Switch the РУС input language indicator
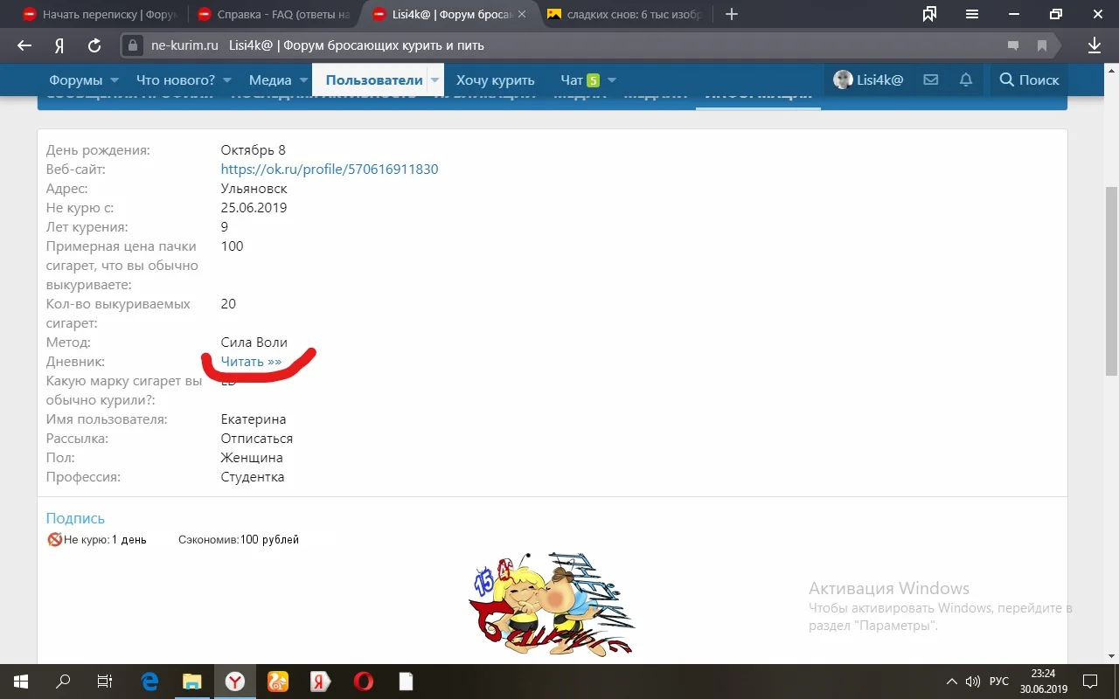Viewport: 1119px width, 699px height. (x=999, y=682)
